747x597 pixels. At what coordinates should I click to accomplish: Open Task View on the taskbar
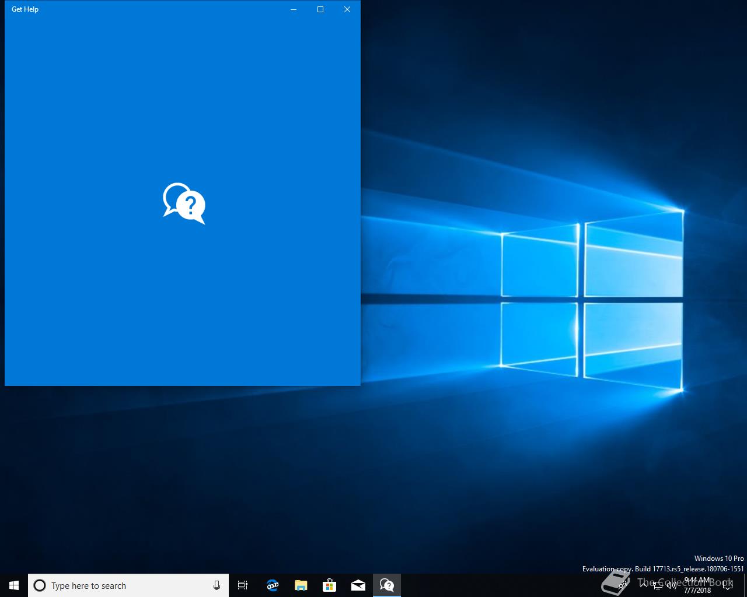tap(243, 585)
